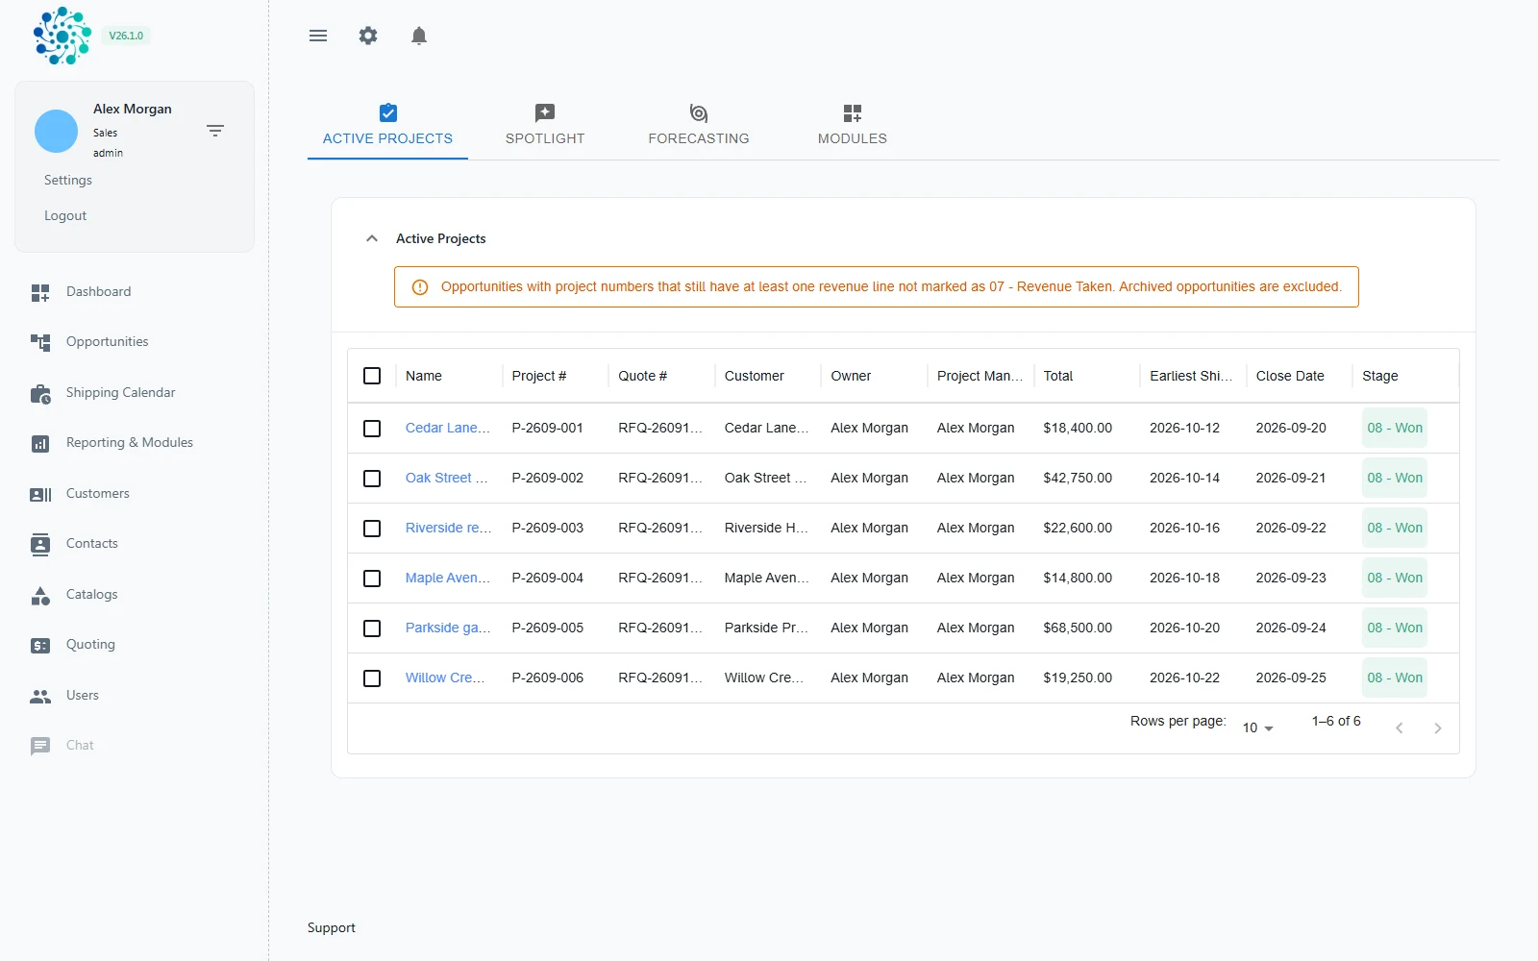This screenshot has height=961, width=1538.
Task: Collapse the Active Projects section chevron
Action: click(x=372, y=238)
